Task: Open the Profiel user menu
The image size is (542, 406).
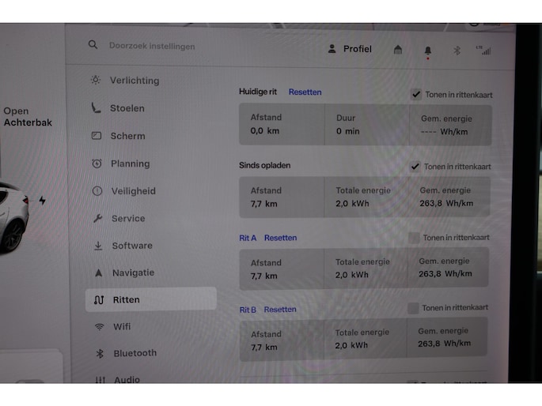Action: [349, 49]
